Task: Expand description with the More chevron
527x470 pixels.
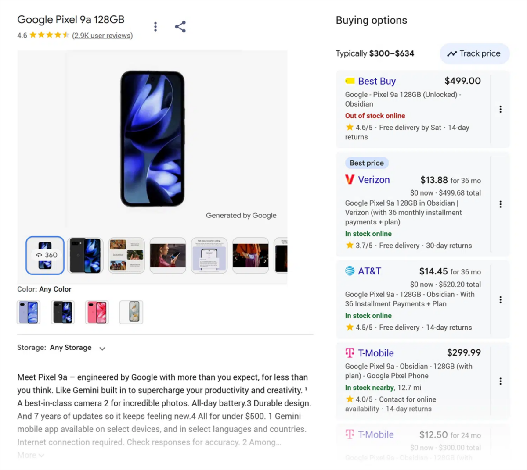Action: point(31,456)
